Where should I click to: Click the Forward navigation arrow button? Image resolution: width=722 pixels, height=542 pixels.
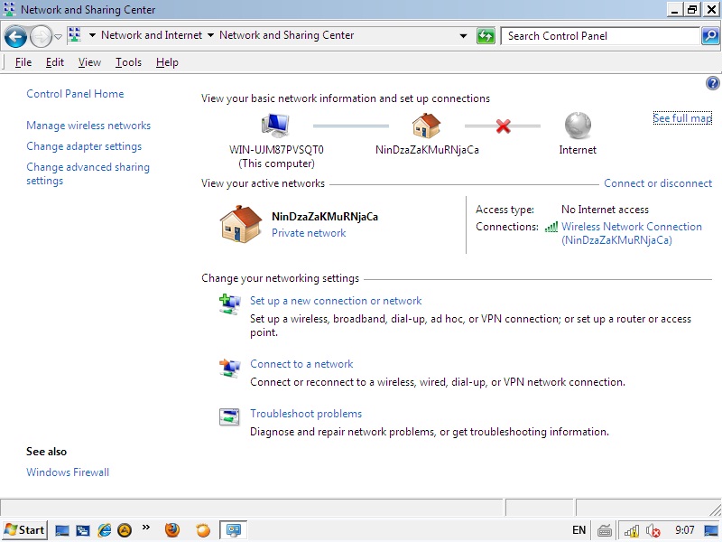(x=41, y=36)
